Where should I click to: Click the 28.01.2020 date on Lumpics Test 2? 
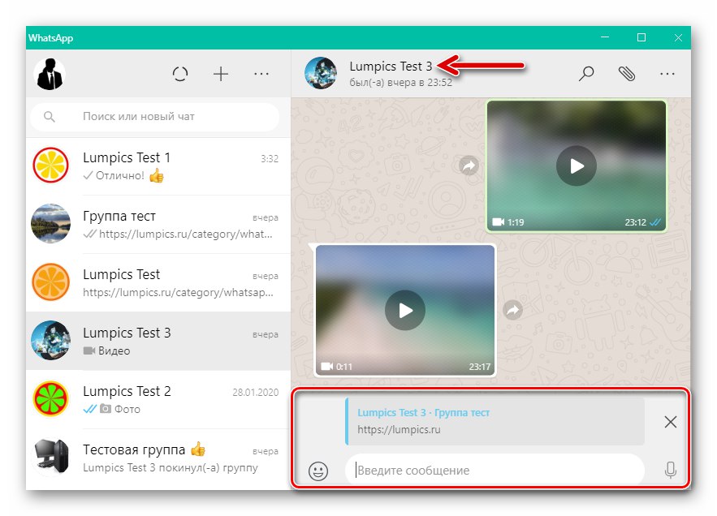coord(255,392)
